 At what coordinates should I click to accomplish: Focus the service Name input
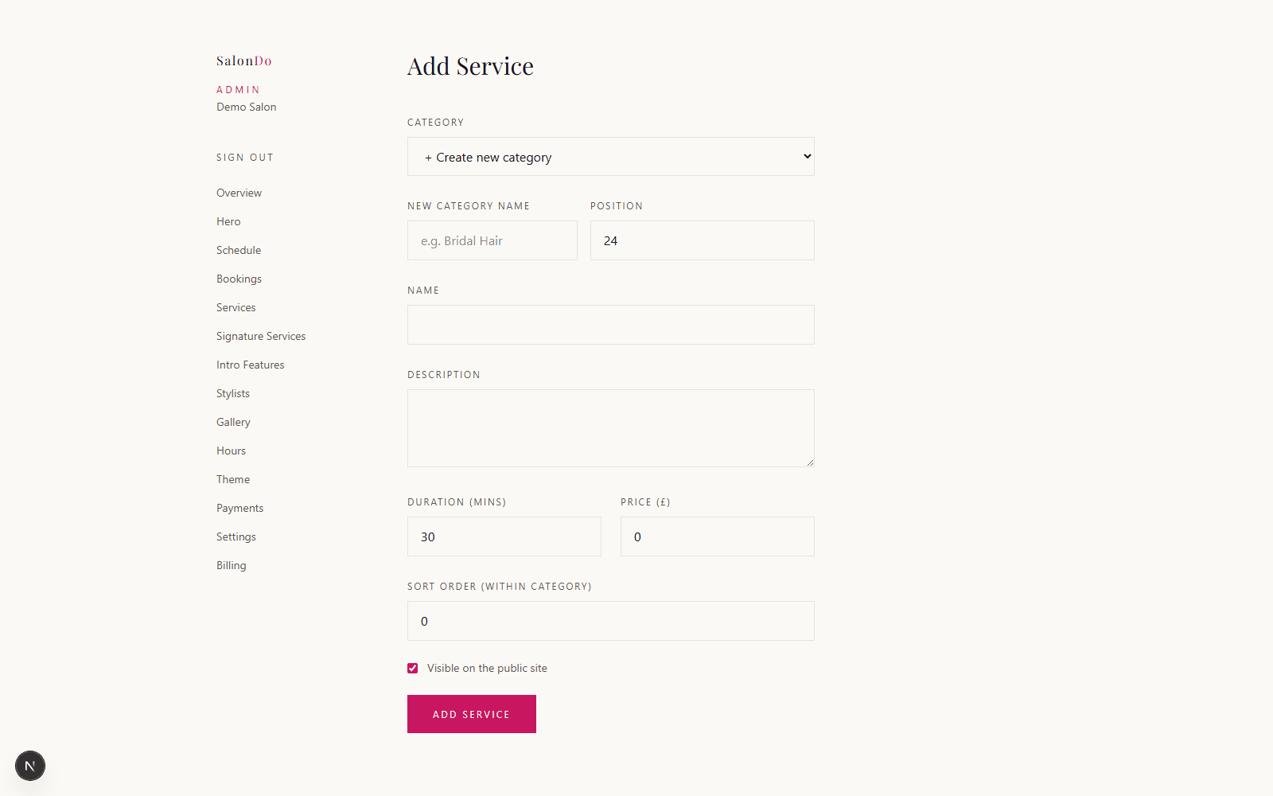[x=611, y=325]
